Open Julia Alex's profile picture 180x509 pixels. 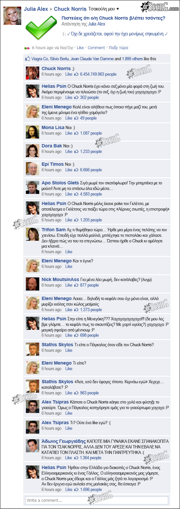[12, 16]
